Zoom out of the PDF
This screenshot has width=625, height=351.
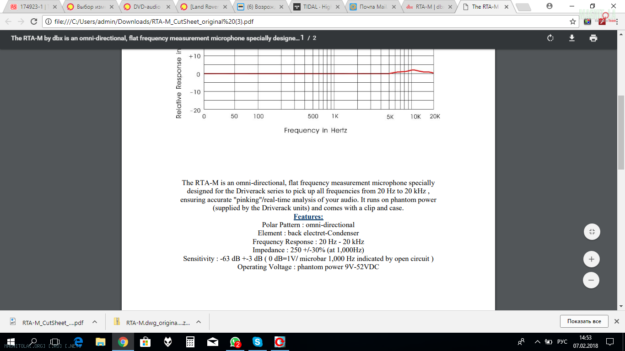click(x=591, y=280)
